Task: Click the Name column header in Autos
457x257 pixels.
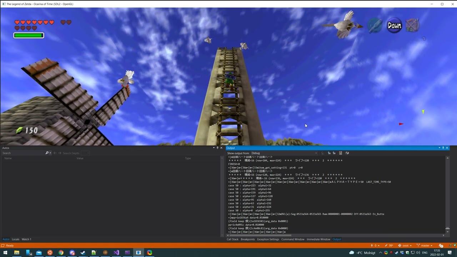Action: tap(8, 158)
